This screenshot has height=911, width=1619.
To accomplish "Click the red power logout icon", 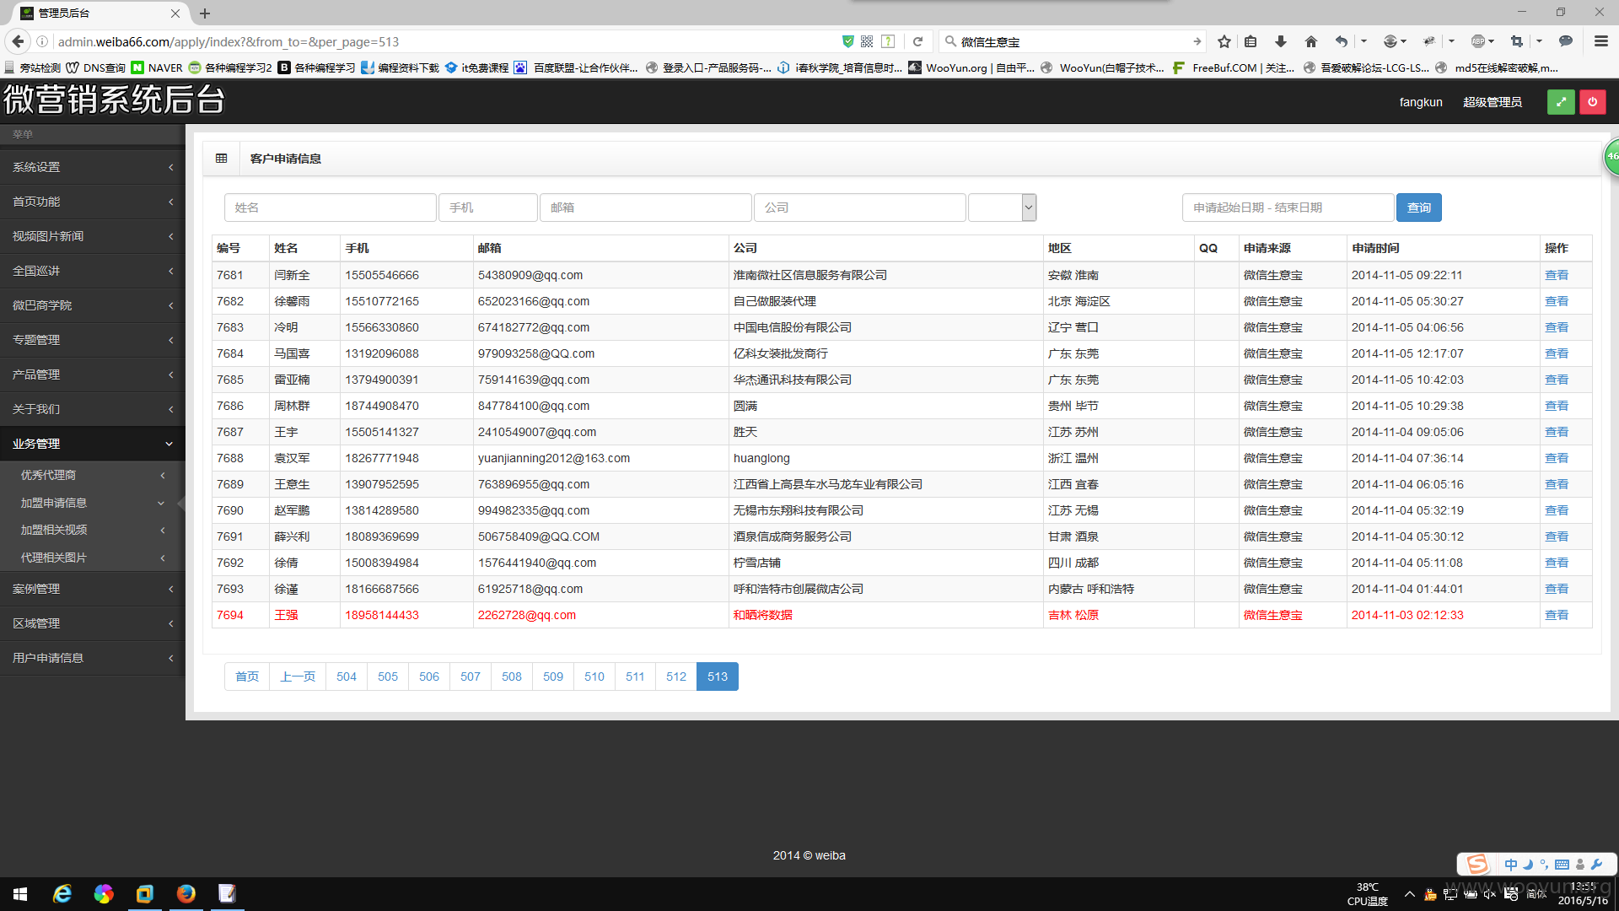I will 1592,102.
